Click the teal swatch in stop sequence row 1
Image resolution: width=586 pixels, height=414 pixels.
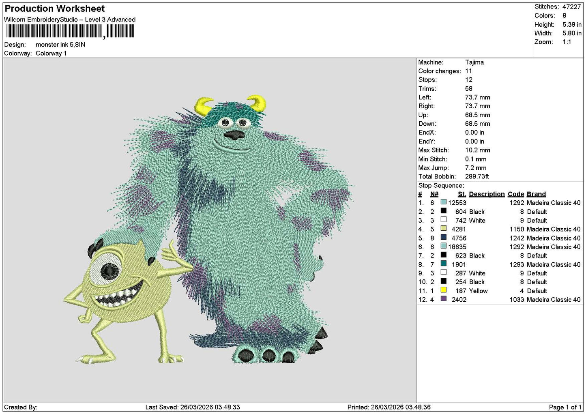click(444, 202)
